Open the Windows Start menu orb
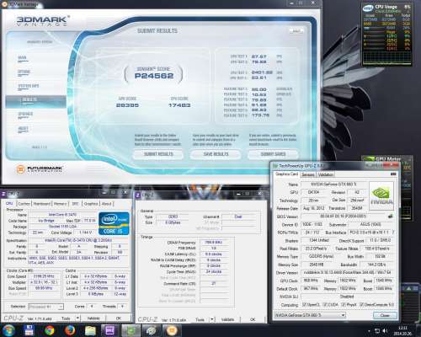Viewport: 421px width, 337px height. tap(8, 330)
